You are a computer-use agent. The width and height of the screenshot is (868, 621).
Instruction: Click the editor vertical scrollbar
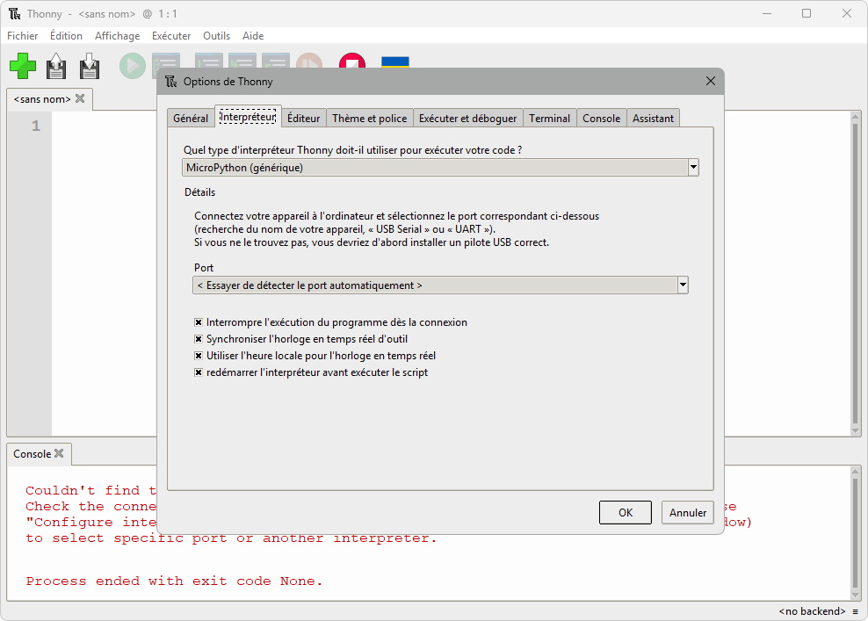click(x=856, y=273)
